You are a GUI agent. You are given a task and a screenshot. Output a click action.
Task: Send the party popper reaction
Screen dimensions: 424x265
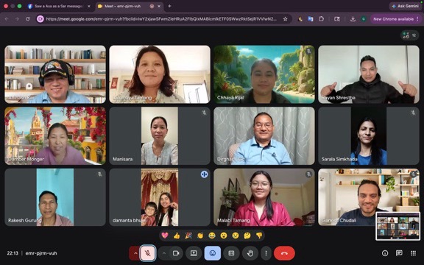click(x=188, y=236)
